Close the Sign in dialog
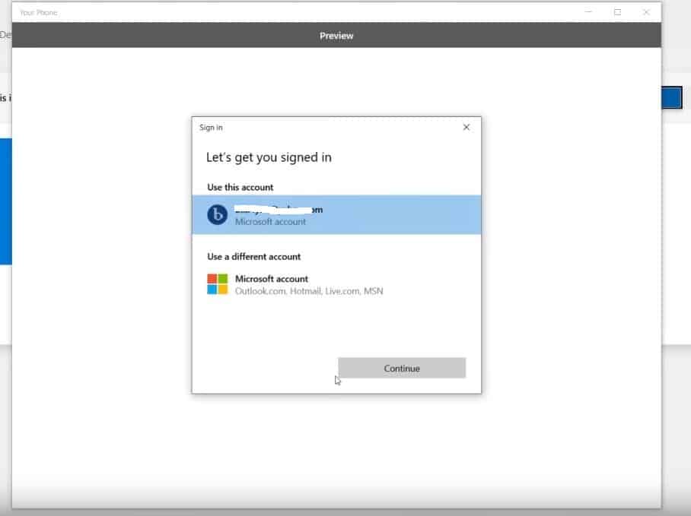691x516 pixels. click(467, 128)
